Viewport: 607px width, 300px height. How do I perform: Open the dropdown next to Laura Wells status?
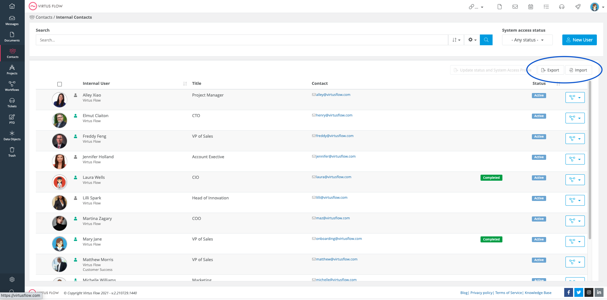coord(580,179)
